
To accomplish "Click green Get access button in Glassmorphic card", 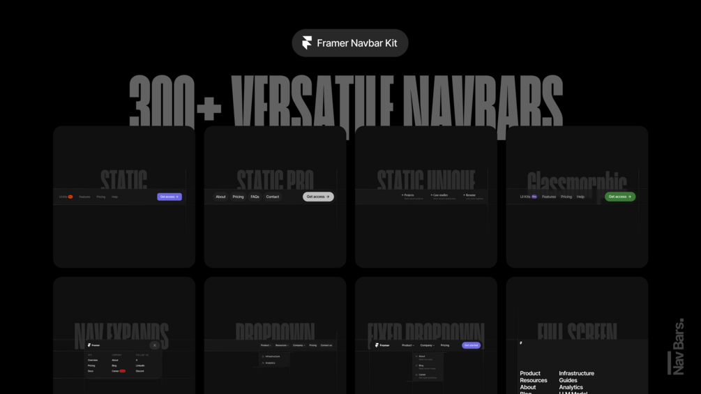I will (620, 197).
